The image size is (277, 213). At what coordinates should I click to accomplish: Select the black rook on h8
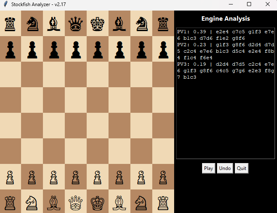point(163,24)
